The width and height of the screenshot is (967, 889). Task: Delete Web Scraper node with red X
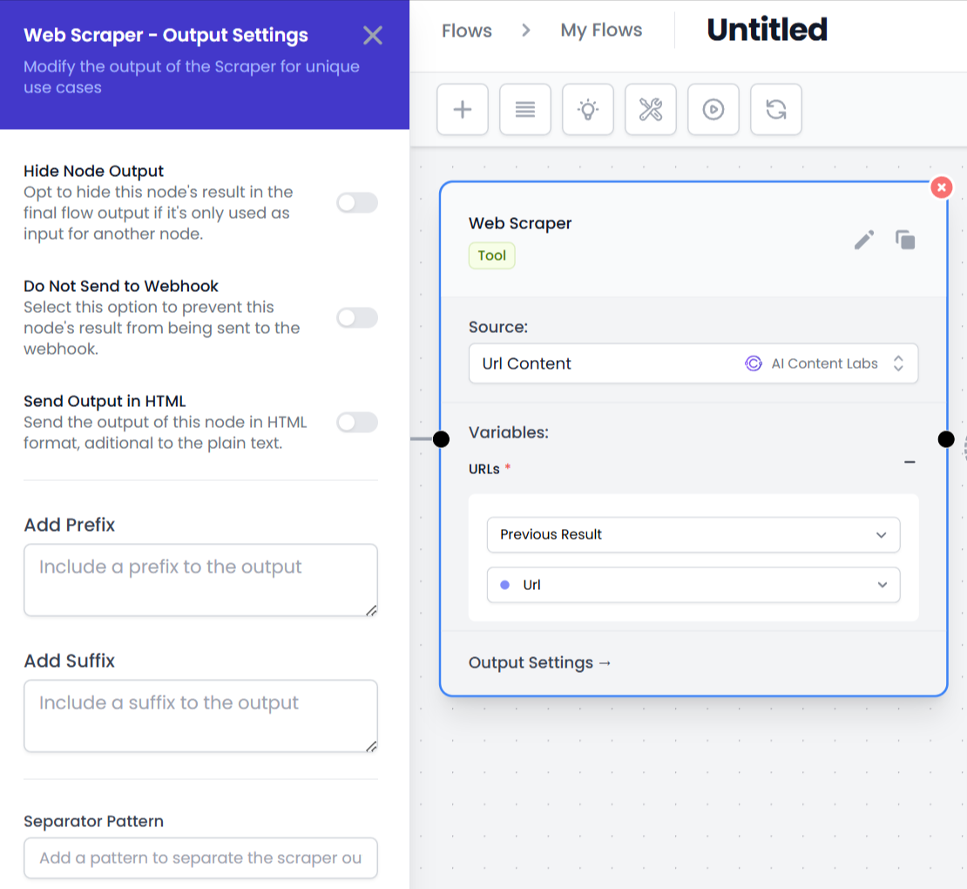[941, 187]
